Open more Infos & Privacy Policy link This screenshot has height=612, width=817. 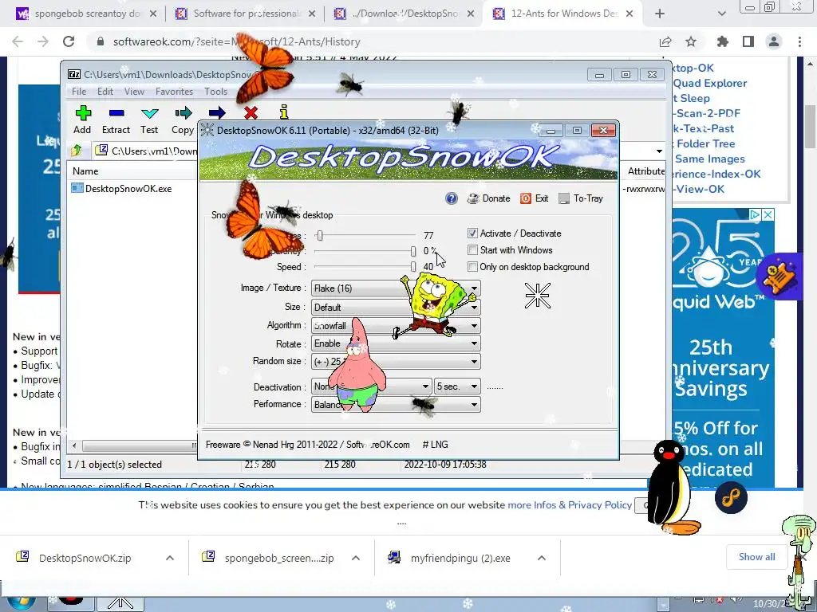pyautogui.click(x=570, y=504)
